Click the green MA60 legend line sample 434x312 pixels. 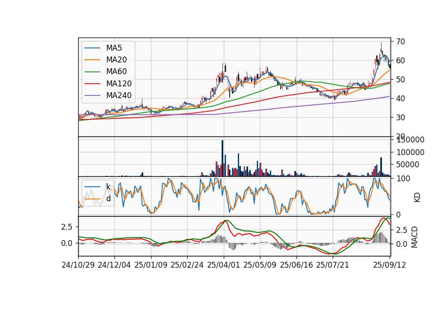pos(92,72)
